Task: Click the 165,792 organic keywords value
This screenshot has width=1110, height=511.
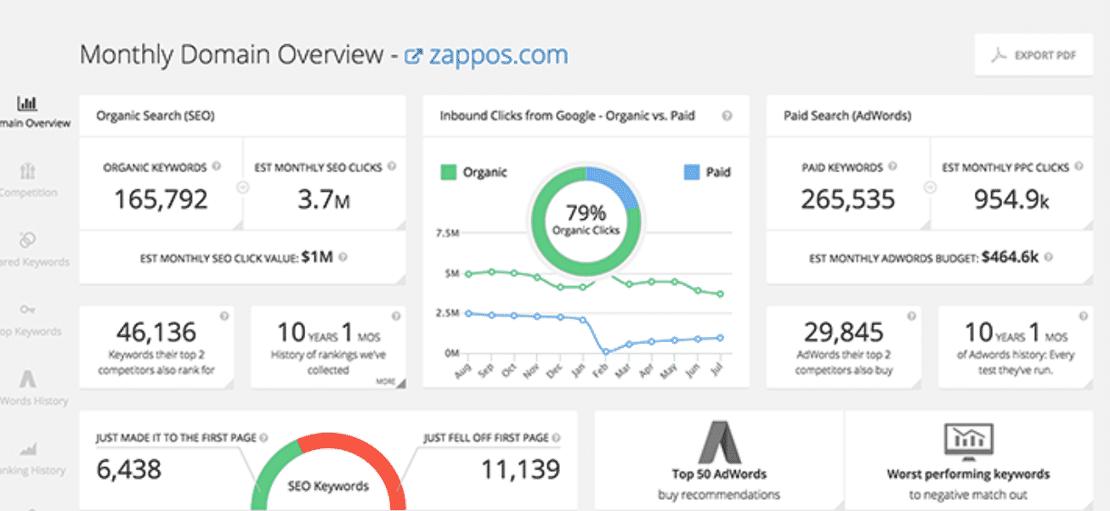Action: coord(161,199)
